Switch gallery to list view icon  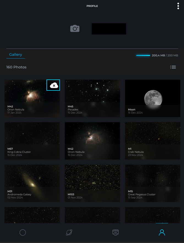coord(173,67)
